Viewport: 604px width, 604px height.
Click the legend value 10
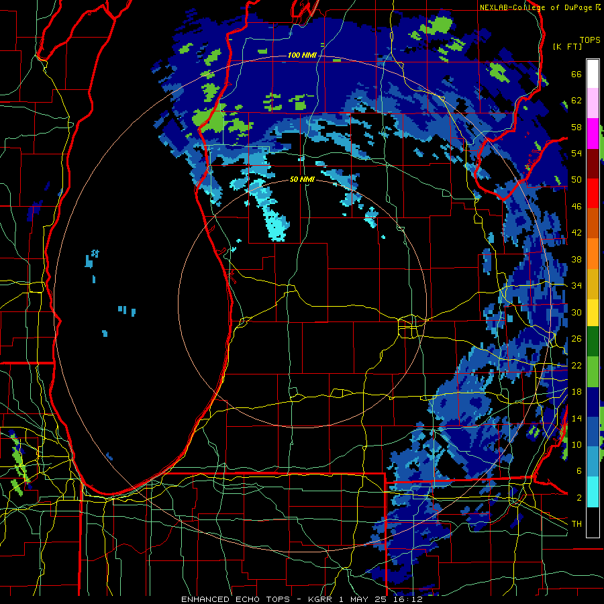576,444
